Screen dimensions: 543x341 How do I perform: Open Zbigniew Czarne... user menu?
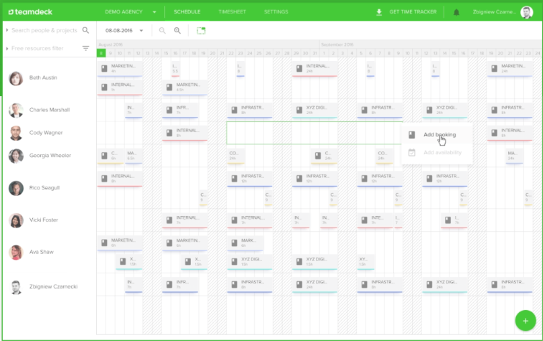[494, 12]
